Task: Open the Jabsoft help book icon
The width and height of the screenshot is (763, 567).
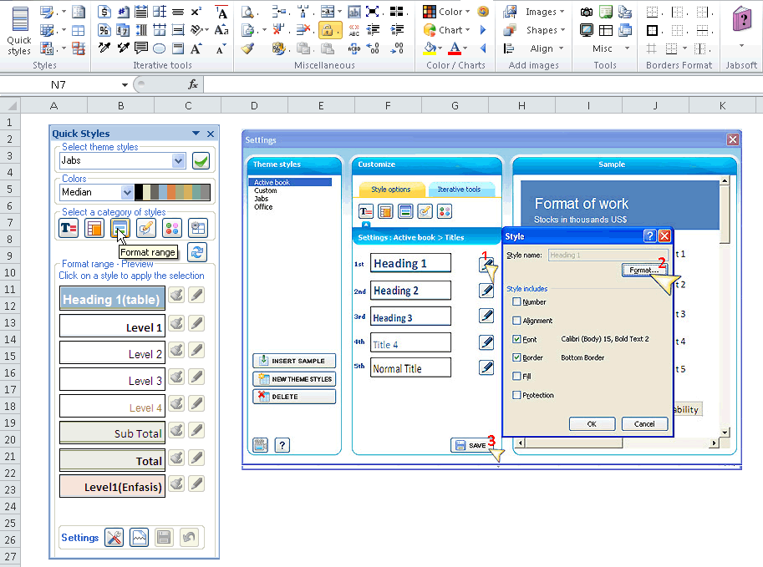Action: click(741, 20)
